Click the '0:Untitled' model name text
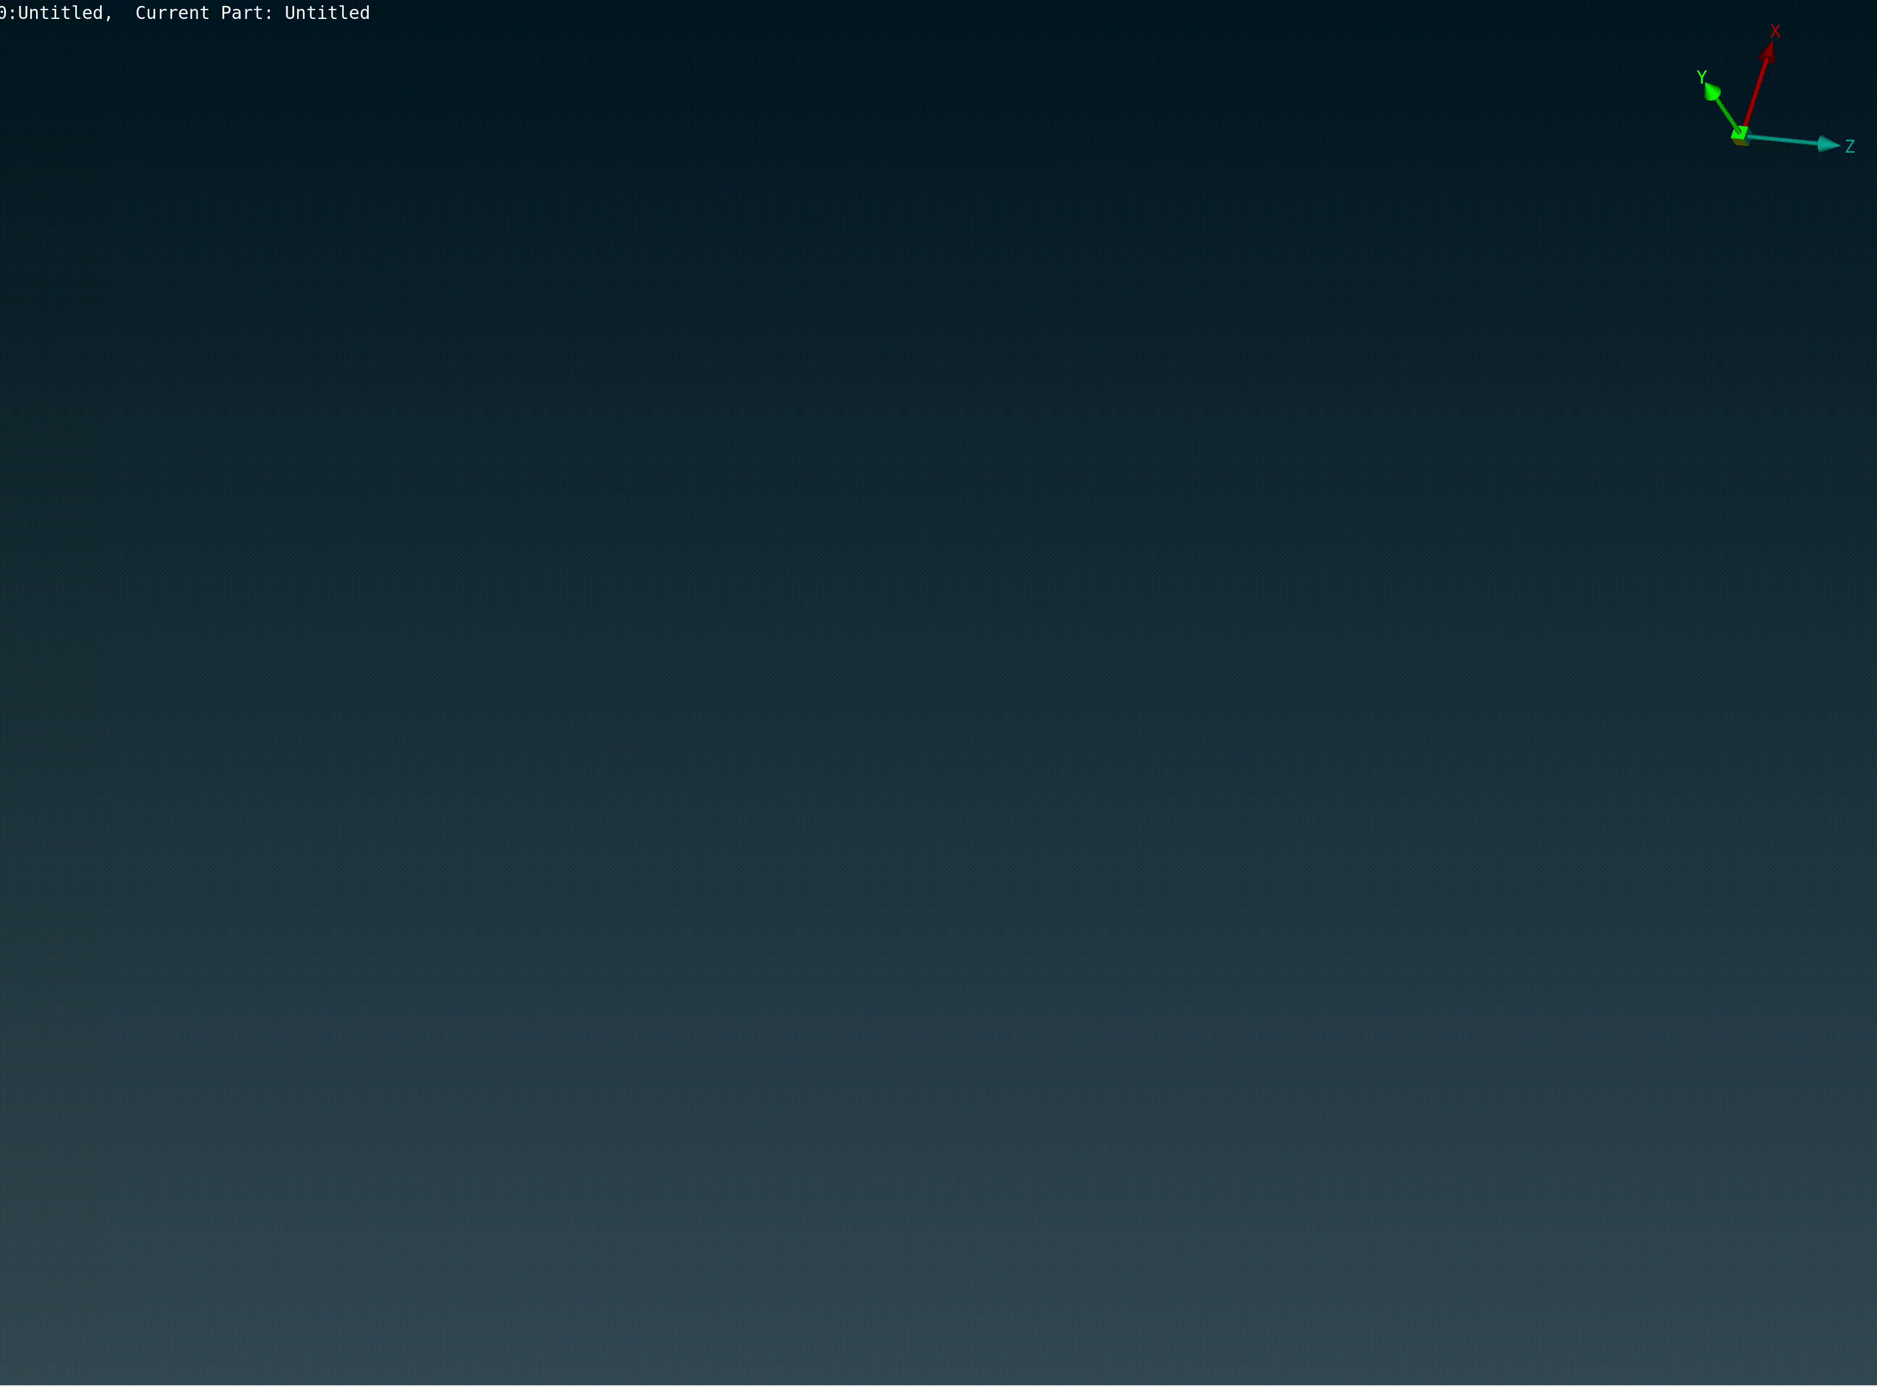 click(52, 12)
